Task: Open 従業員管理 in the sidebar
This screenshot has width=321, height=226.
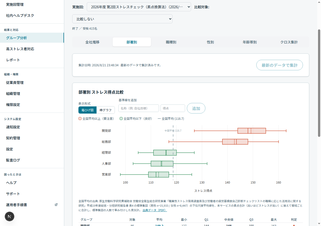Action: [32, 82]
